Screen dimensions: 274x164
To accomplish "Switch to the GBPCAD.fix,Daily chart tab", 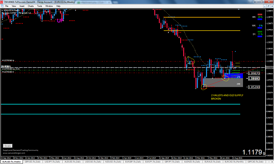I will click(256, 162).
